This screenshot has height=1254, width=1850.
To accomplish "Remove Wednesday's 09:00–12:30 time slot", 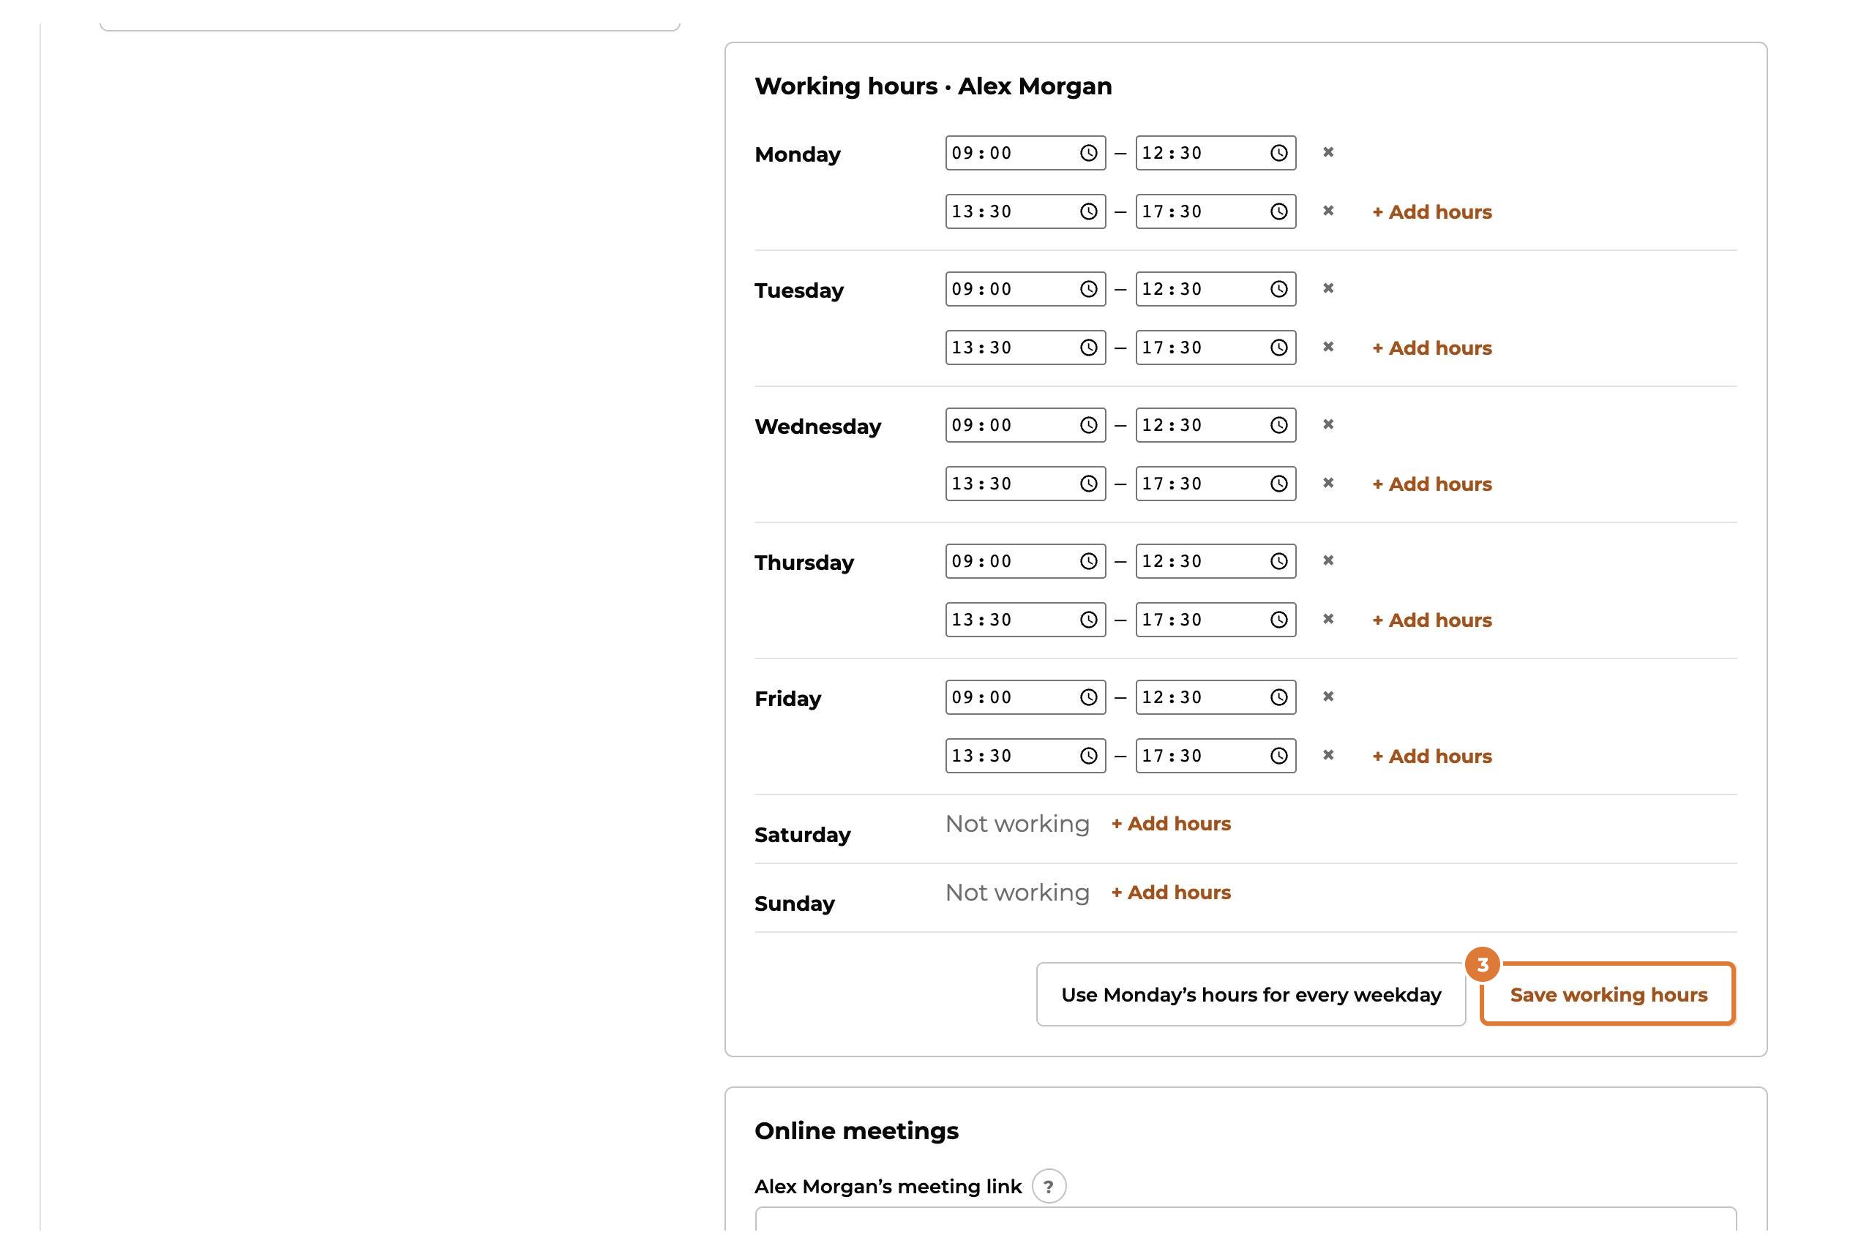I will click(x=1327, y=424).
